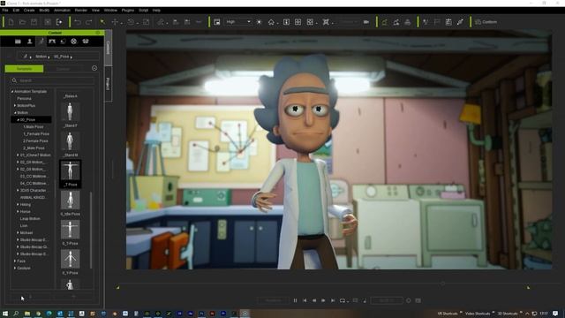Click the Pause playback button
The height and width of the screenshot is (318, 565).
tap(295, 300)
